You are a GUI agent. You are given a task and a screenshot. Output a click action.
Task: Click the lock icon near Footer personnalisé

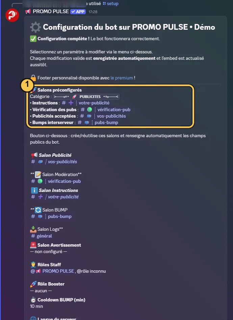33,78
